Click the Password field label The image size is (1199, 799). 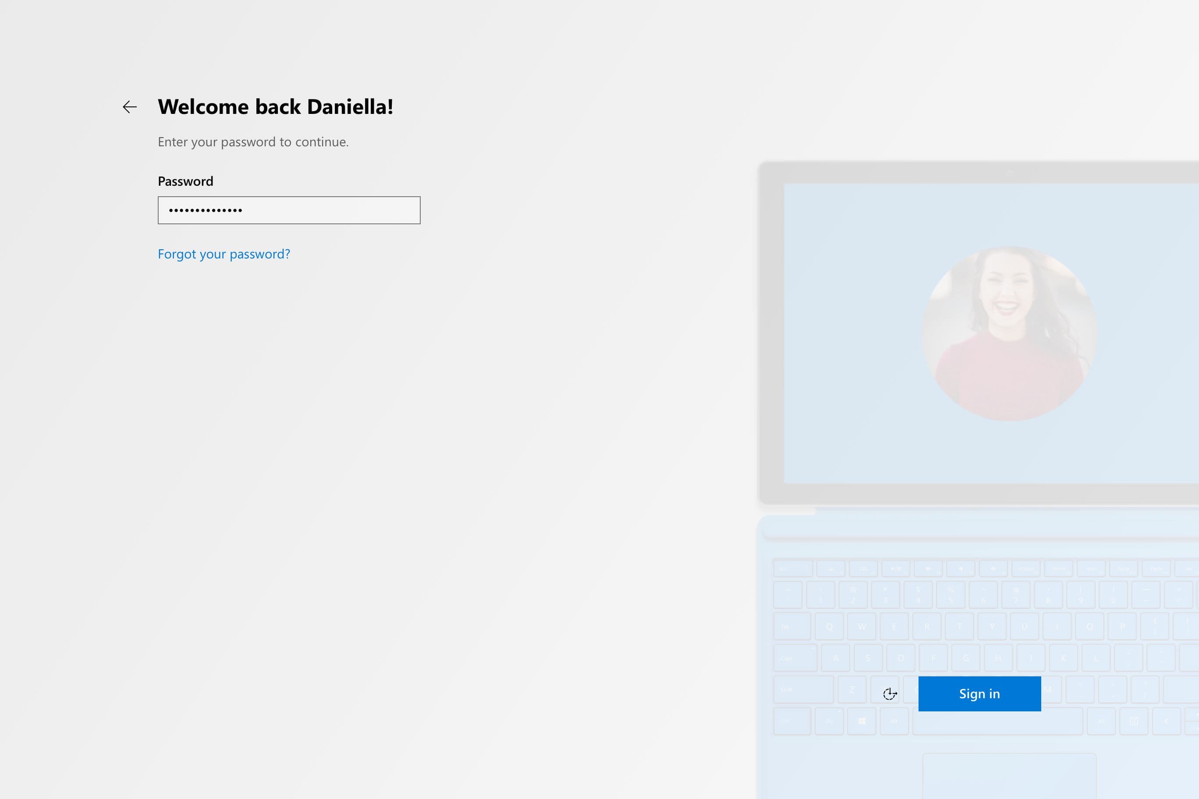[185, 181]
